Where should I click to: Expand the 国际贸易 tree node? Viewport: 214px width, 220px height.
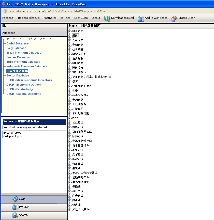coord(69,64)
